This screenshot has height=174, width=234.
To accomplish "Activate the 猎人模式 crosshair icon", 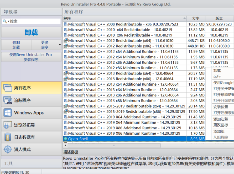I will pyautogui.click(x=8, y=149).
